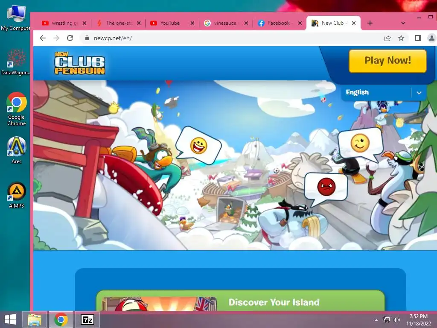Close the Facebook tab
The image size is (437, 328).
(300, 23)
